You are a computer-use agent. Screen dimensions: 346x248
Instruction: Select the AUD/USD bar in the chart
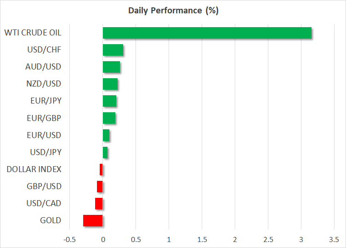pos(111,67)
